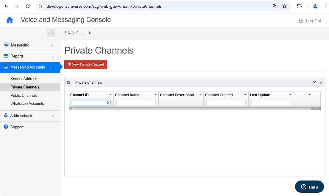Open the grid menu chevron
329x196 pixels.
coord(310,95)
